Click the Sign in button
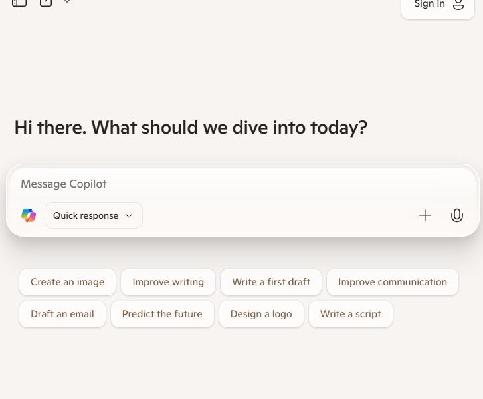Image resolution: width=483 pixels, height=399 pixels. click(438, 5)
